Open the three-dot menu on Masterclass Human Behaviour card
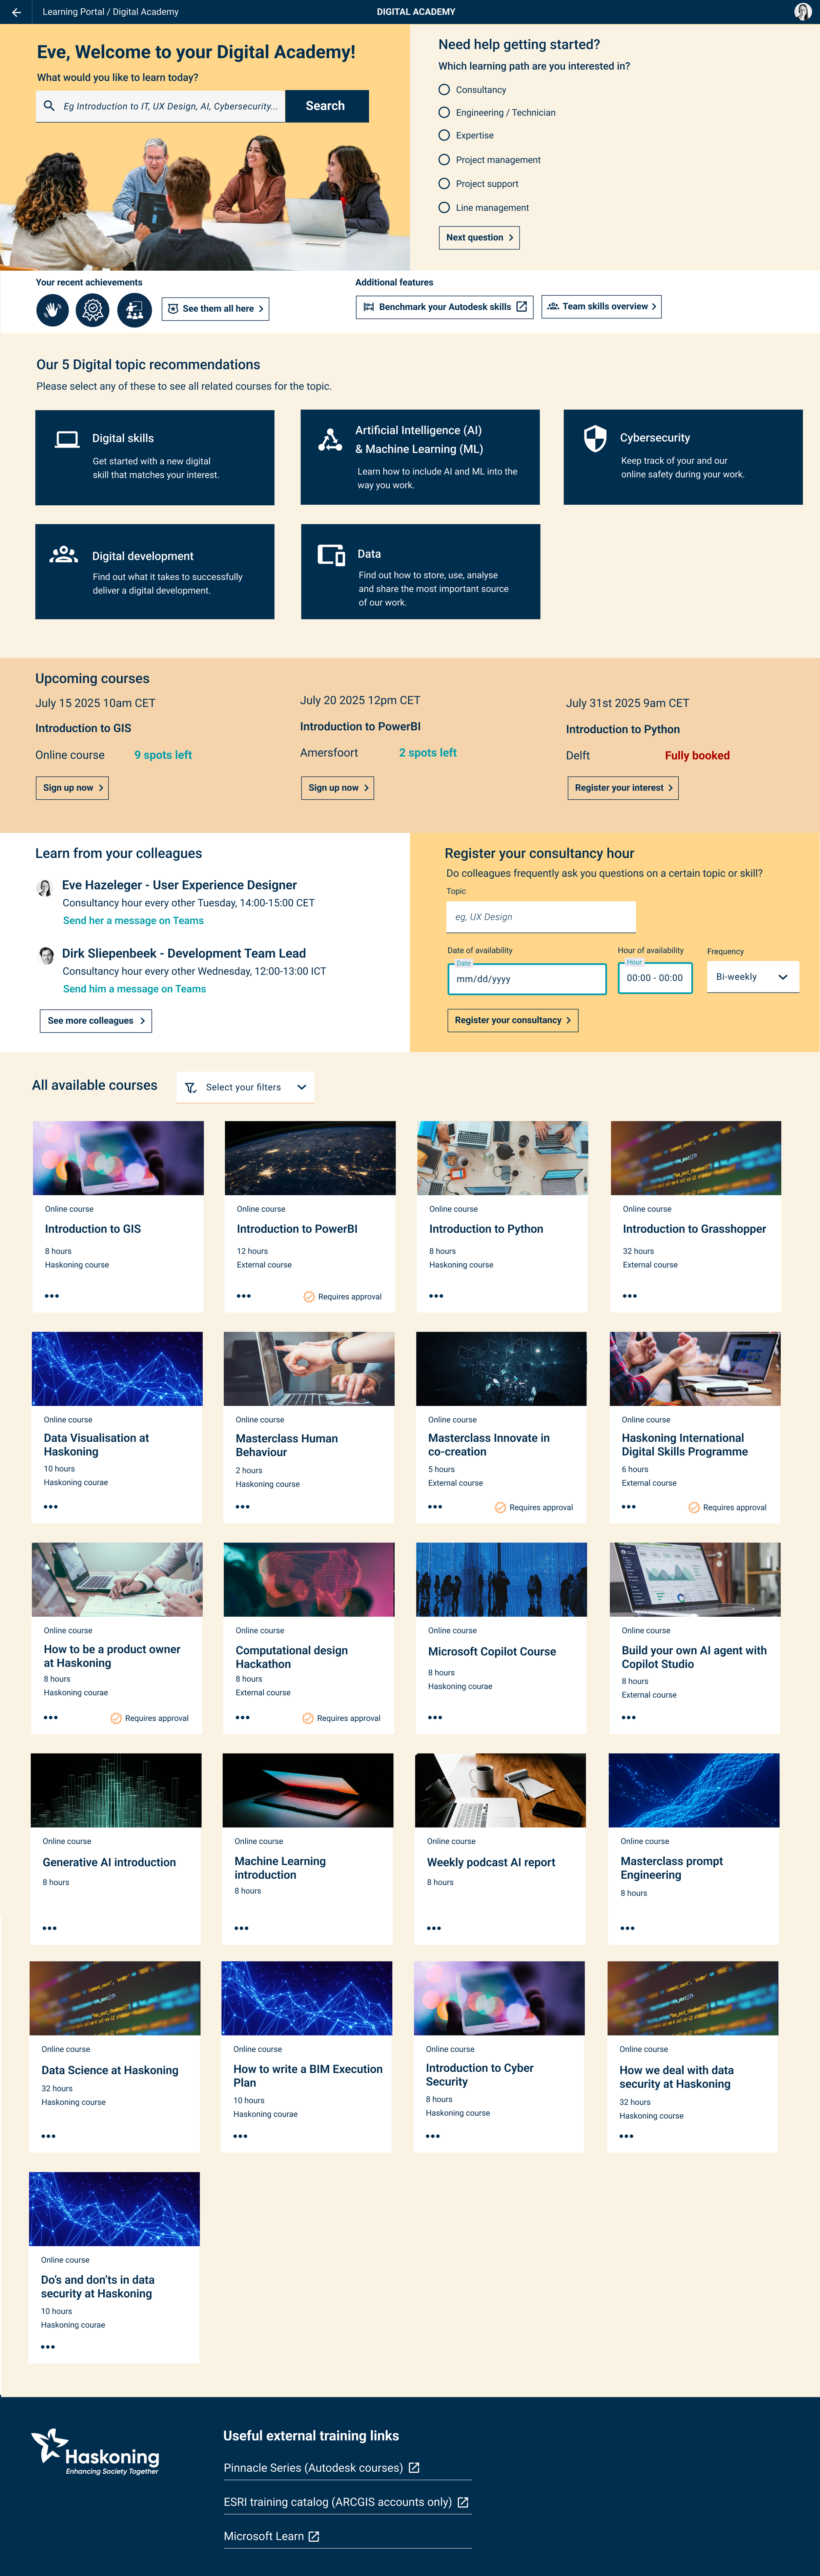 pos(243,1507)
